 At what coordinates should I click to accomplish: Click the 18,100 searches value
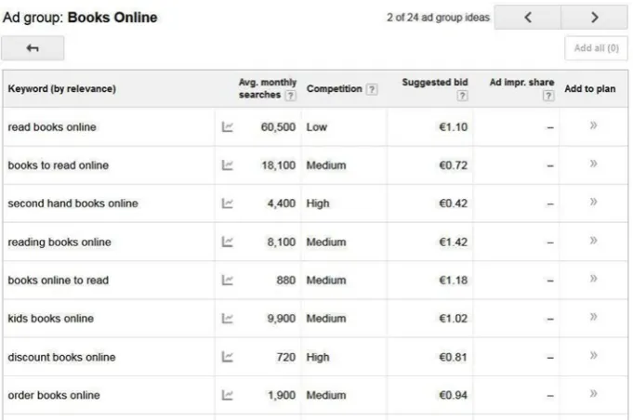coord(279,165)
